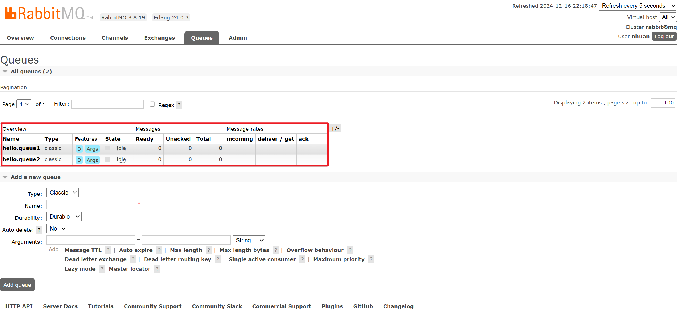Go to the Exchanges tab
This screenshot has width=677, height=315.
click(x=159, y=38)
